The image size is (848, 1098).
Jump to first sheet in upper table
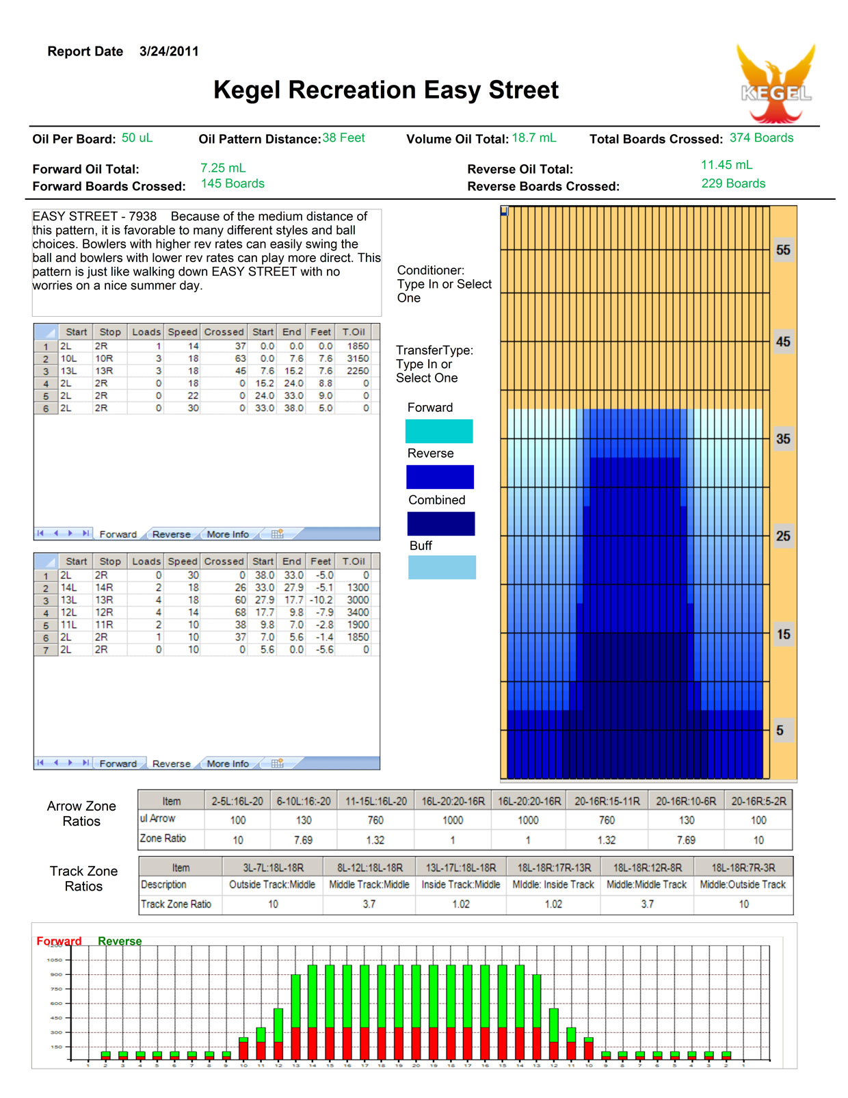point(40,534)
